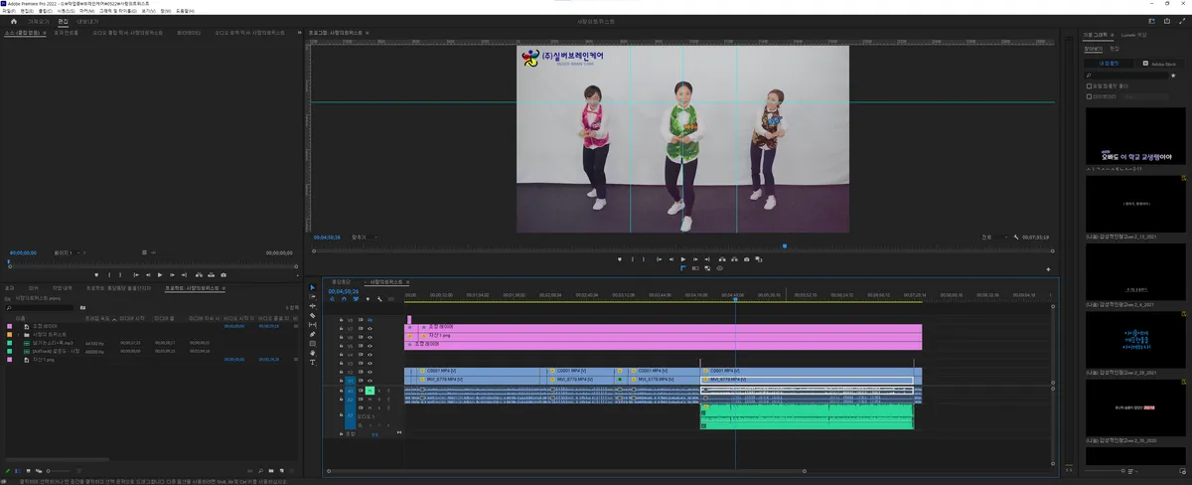Toggle the lock on track V2
Screen dimensions: 1192x485
342,370
